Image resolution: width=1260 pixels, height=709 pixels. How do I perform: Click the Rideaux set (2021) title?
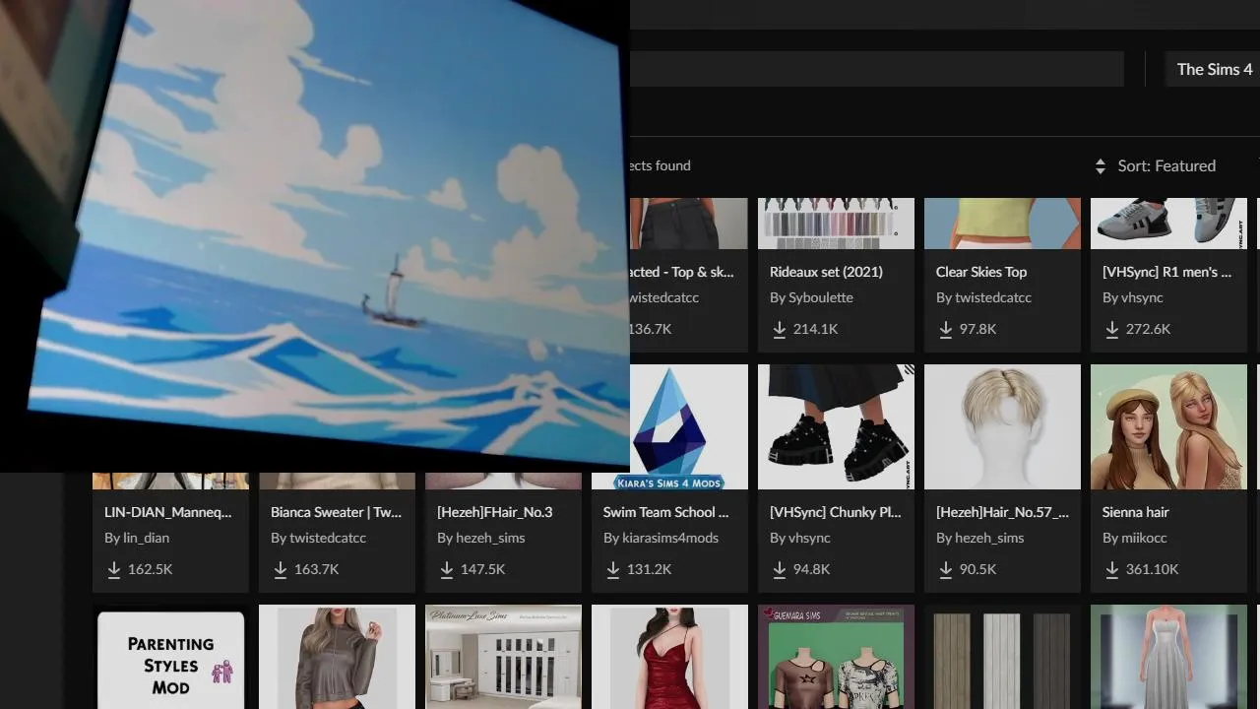[x=826, y=272]
